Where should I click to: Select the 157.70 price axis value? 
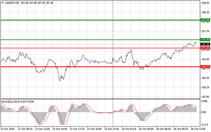click(x=205, y=31)
